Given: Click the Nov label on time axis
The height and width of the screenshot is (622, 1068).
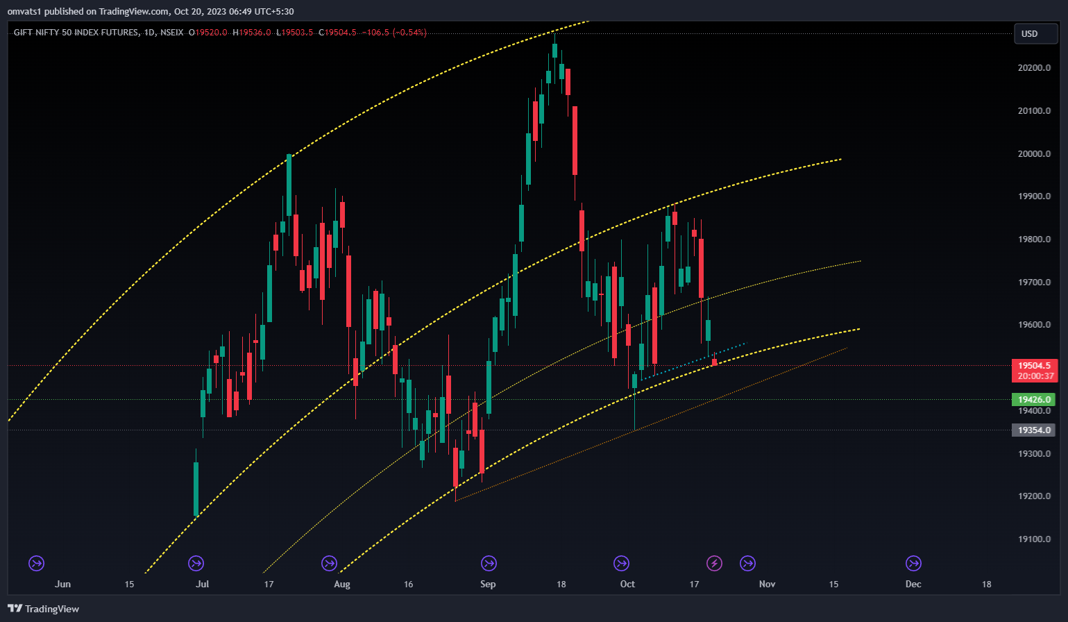Looking at the screenshot, I should coord(767,584).
